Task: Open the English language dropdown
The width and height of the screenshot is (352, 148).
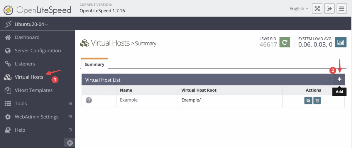Action: tap(299, 9)
